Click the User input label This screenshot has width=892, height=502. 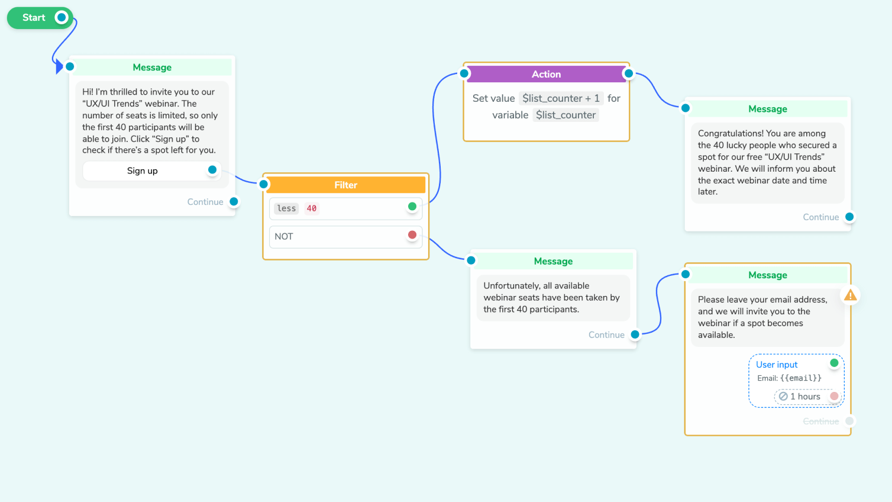[x=777, y=365]
